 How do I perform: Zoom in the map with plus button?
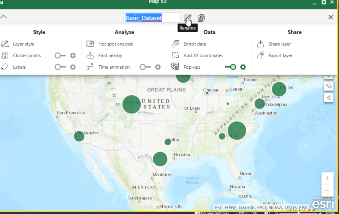(x=327, y=178)
